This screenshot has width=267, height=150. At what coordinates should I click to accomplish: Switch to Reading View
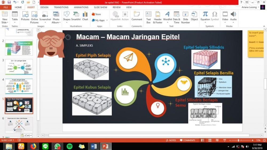[217, 140]
